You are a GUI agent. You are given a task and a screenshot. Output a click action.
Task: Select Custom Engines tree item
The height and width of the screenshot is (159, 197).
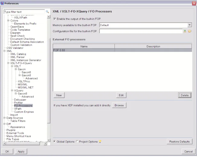pyautogui.click(x=24, y=112)
